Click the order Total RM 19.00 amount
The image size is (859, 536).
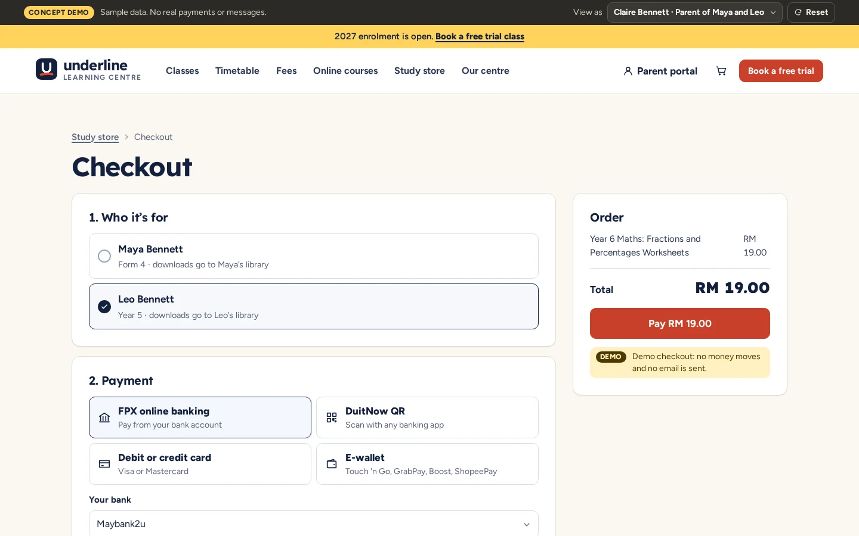coord(733,288)
